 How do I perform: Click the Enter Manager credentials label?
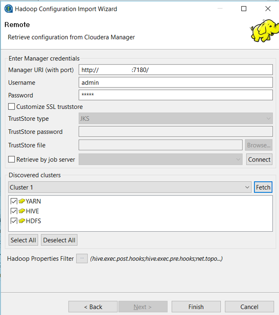click(44, 58)
